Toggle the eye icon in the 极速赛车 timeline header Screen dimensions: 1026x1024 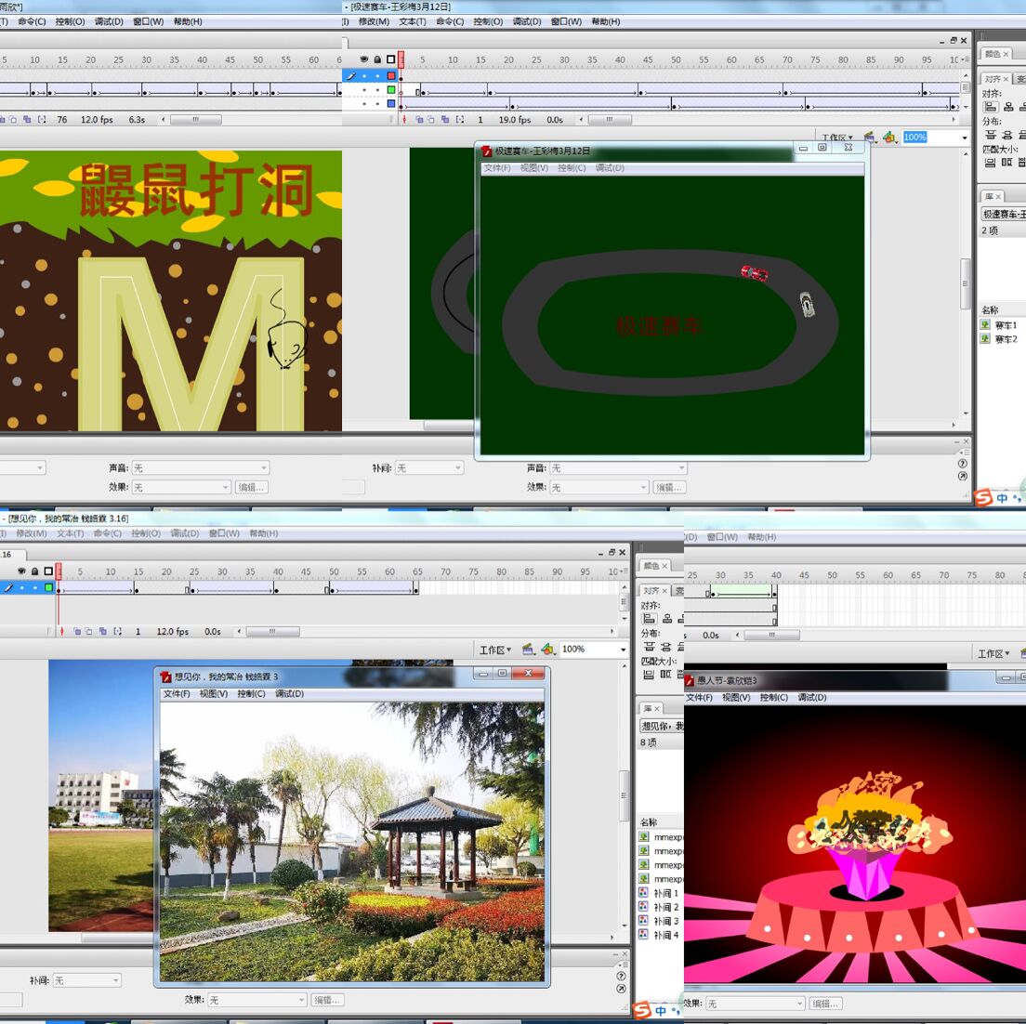coord(363,59)
